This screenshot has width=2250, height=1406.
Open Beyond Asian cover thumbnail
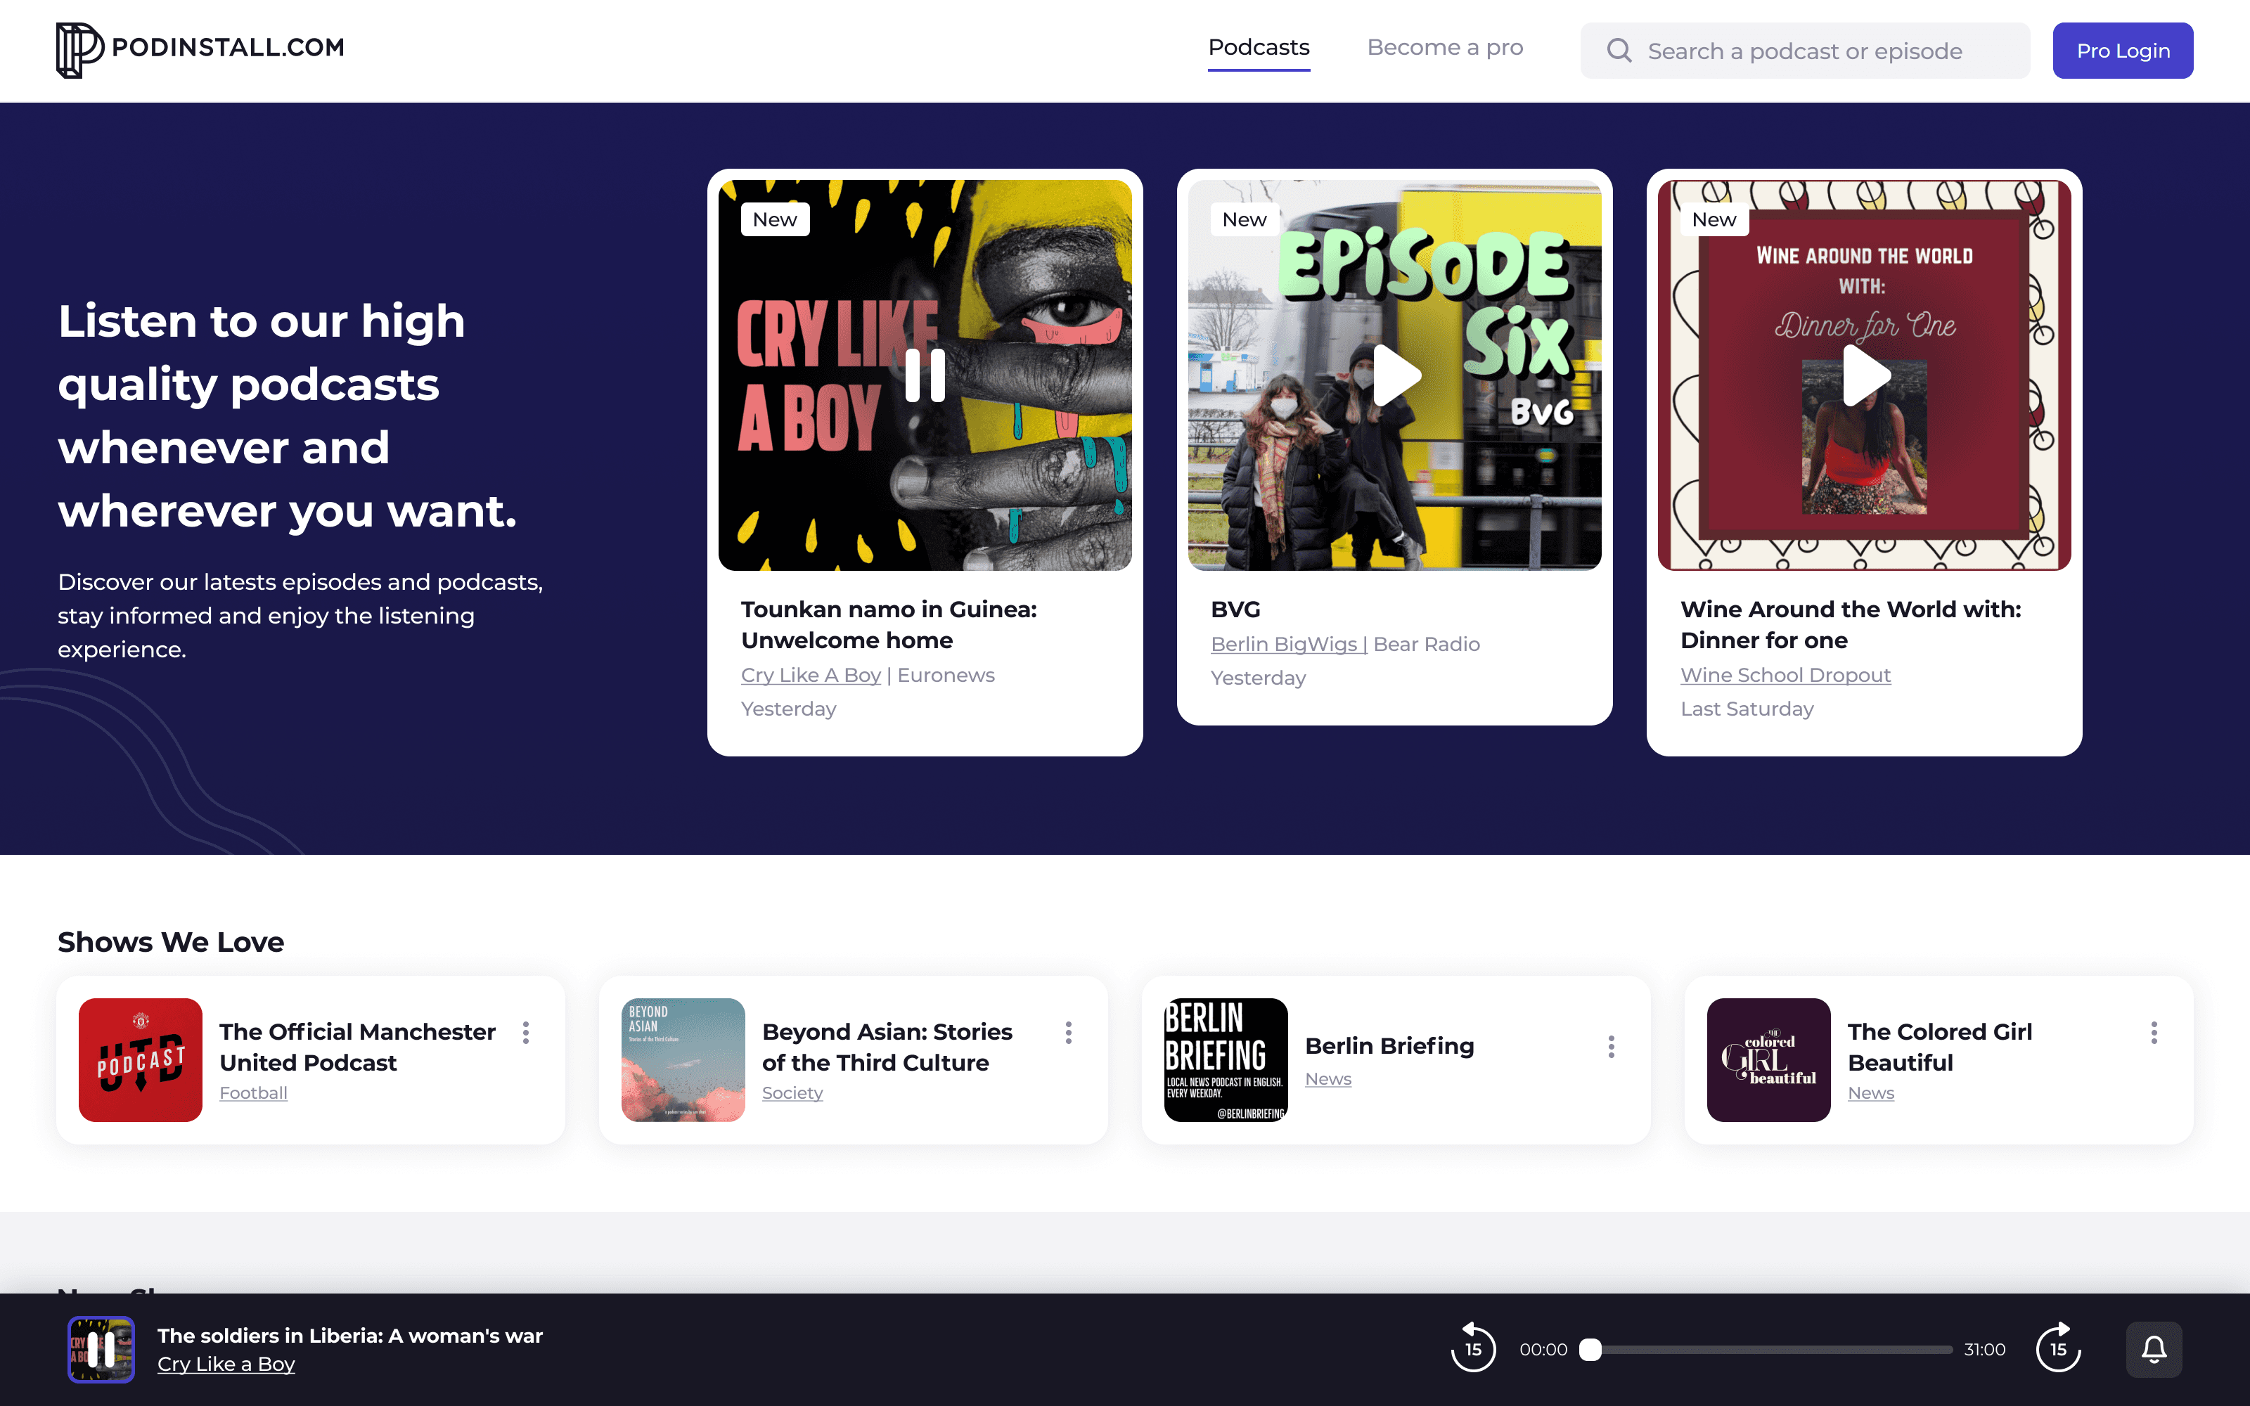pyautogui.click(x=683, y=1060)
